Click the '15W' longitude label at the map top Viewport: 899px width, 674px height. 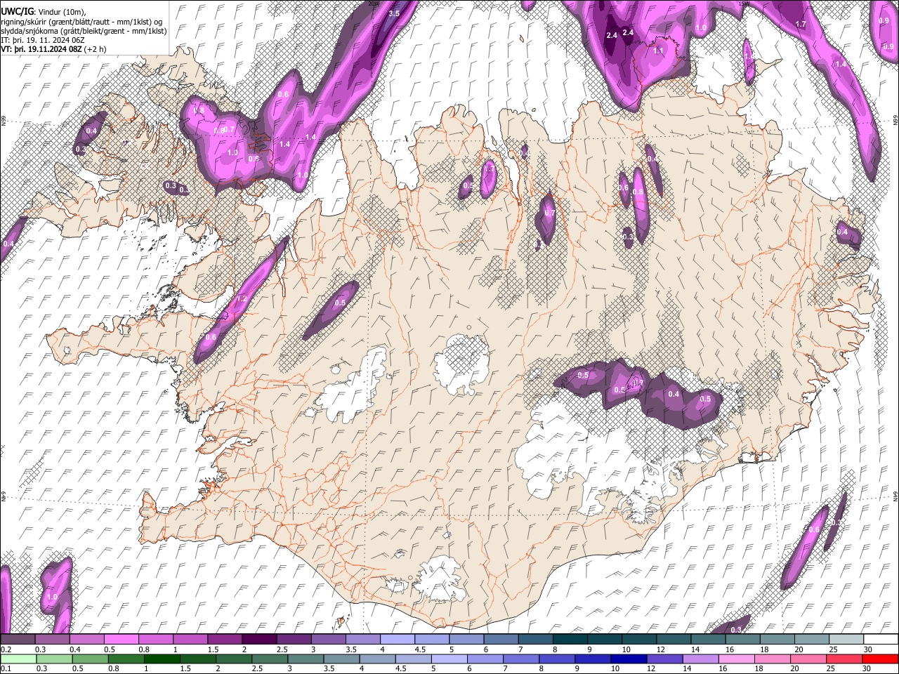744,3
